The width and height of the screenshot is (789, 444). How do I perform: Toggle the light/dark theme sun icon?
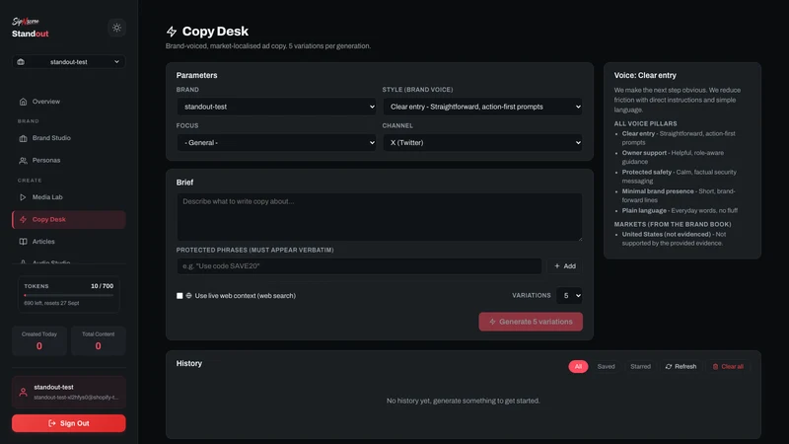(116, 28)
